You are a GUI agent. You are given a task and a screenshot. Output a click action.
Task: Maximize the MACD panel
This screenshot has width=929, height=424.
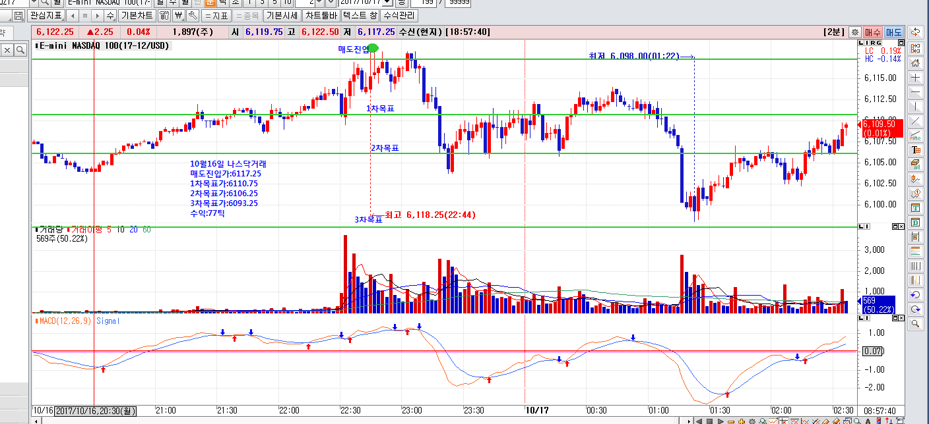(895, 318)
